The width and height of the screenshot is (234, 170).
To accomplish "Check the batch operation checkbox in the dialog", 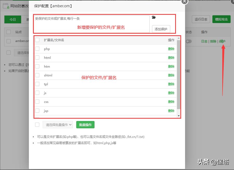I will coord(37,125).
